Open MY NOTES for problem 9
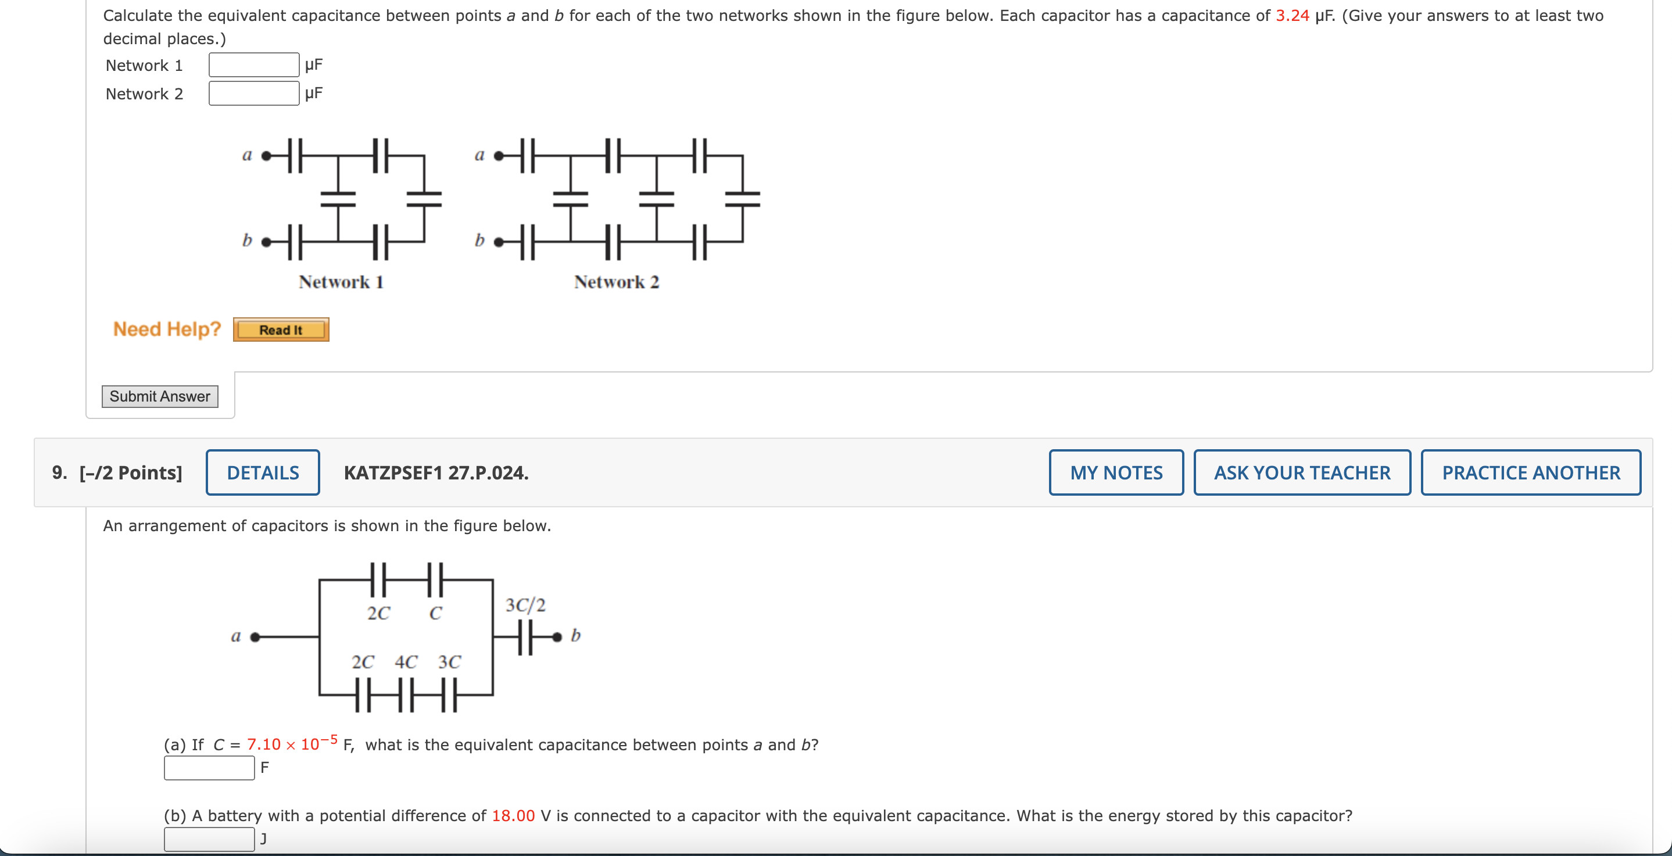 click(1116, 472)
